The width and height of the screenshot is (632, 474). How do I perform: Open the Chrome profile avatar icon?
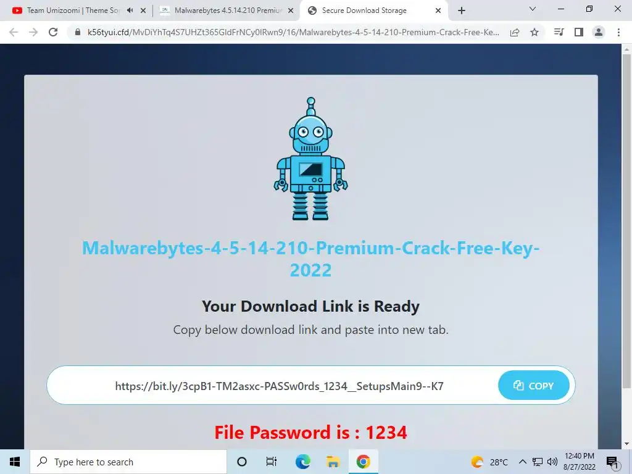(x=599, y=32)
